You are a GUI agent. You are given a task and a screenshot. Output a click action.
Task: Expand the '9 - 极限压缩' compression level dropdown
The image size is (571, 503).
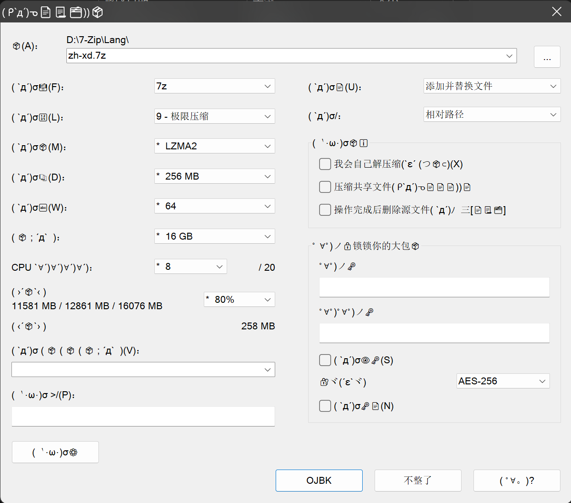215,116
